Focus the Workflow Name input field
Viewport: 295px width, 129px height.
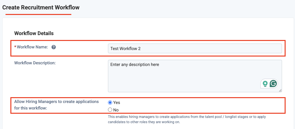click(x=195, y=48)
